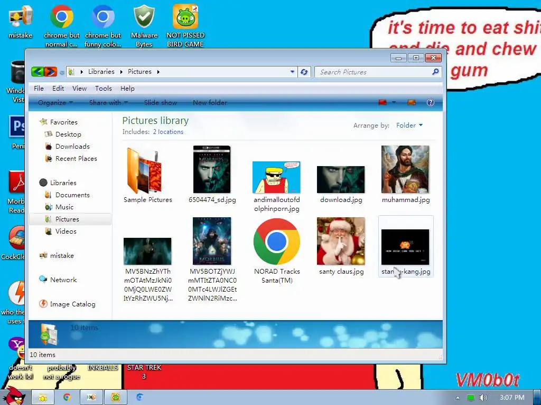Select the muhammad.jpg thumbnail
The height and width of the screenshot is (405, 541).
coord(405,169)
